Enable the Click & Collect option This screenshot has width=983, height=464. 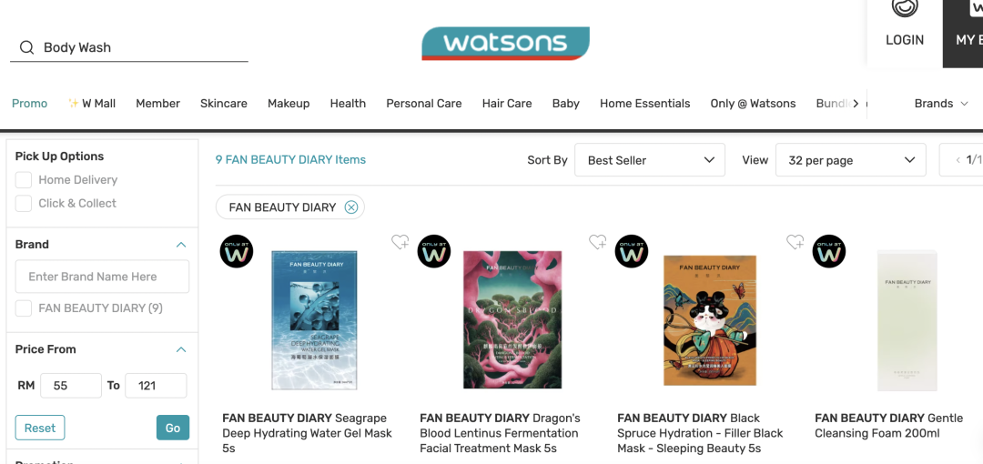click(x=23, y=203)
